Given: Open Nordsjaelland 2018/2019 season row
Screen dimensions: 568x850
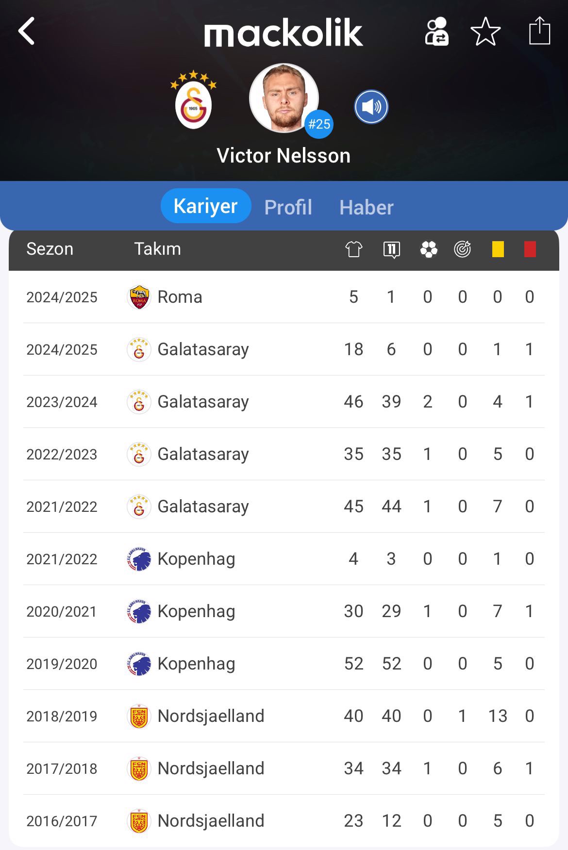Looking at the screenshot, I should point(284,716).
